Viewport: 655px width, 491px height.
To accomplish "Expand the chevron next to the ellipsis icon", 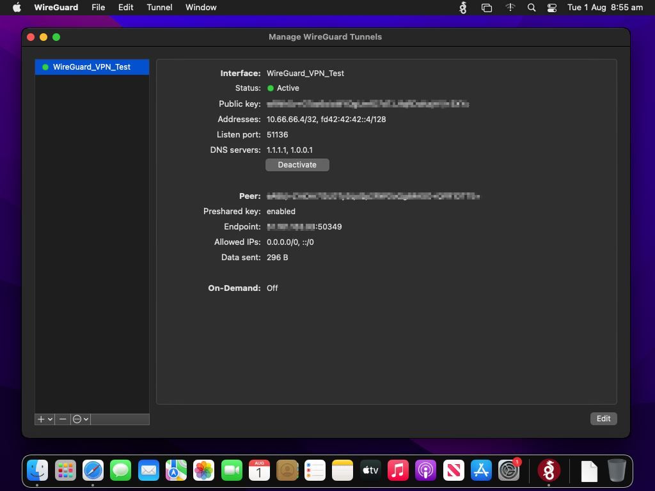I will tap(86, 419).
